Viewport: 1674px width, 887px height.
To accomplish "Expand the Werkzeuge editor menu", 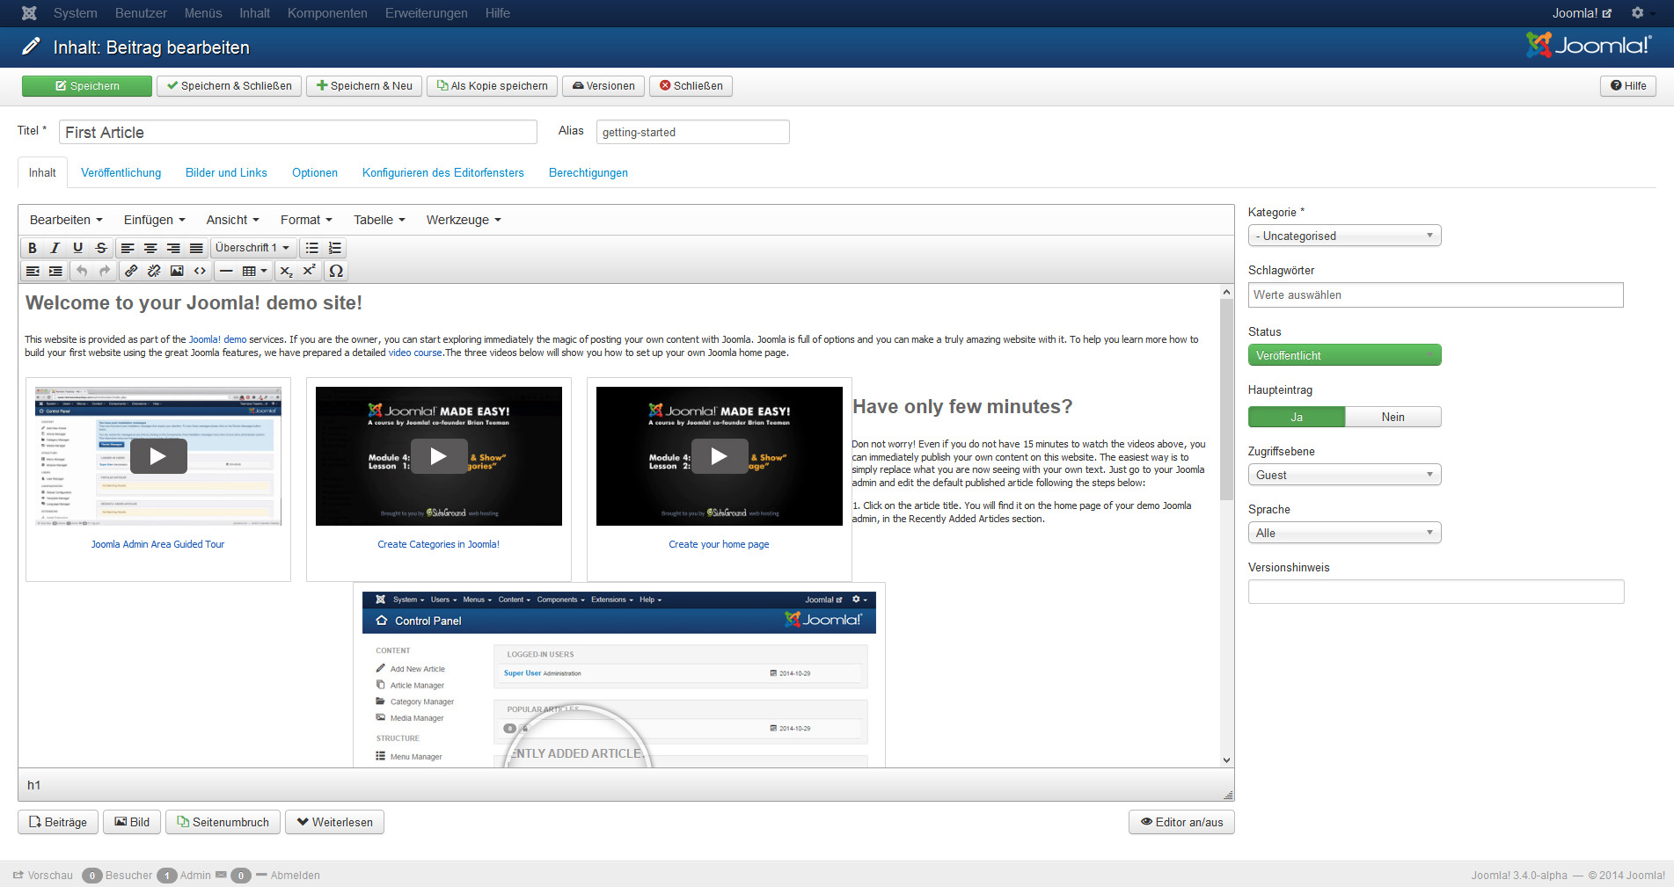I will [464, 220].
